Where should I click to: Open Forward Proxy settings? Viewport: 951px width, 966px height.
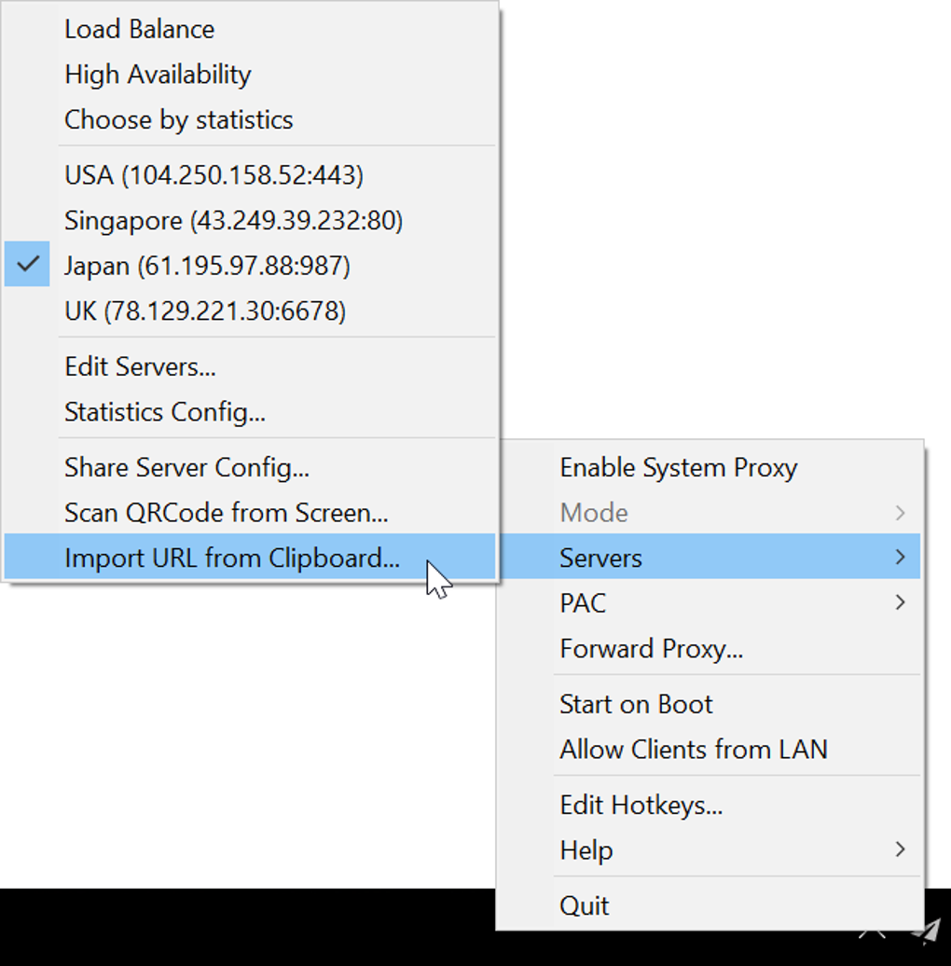point(651,648)
